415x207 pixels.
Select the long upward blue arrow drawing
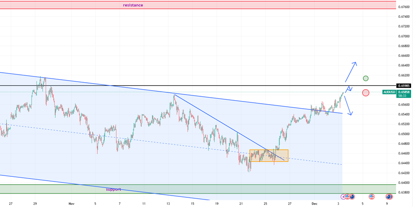pyautogui.click(x=351, y=71)
